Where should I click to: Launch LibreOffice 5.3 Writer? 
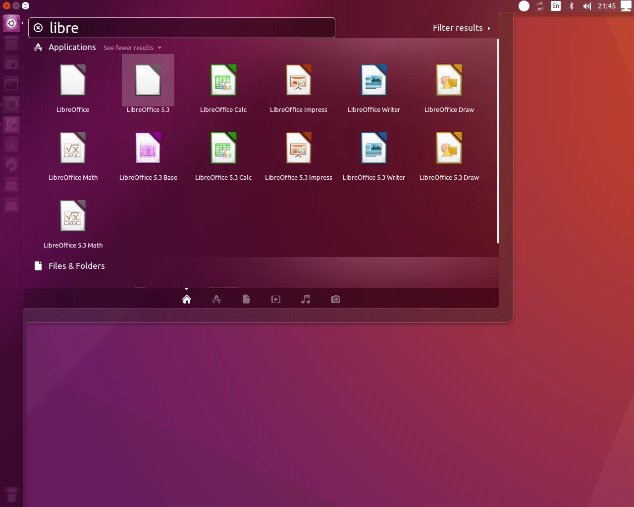(374, 148)
